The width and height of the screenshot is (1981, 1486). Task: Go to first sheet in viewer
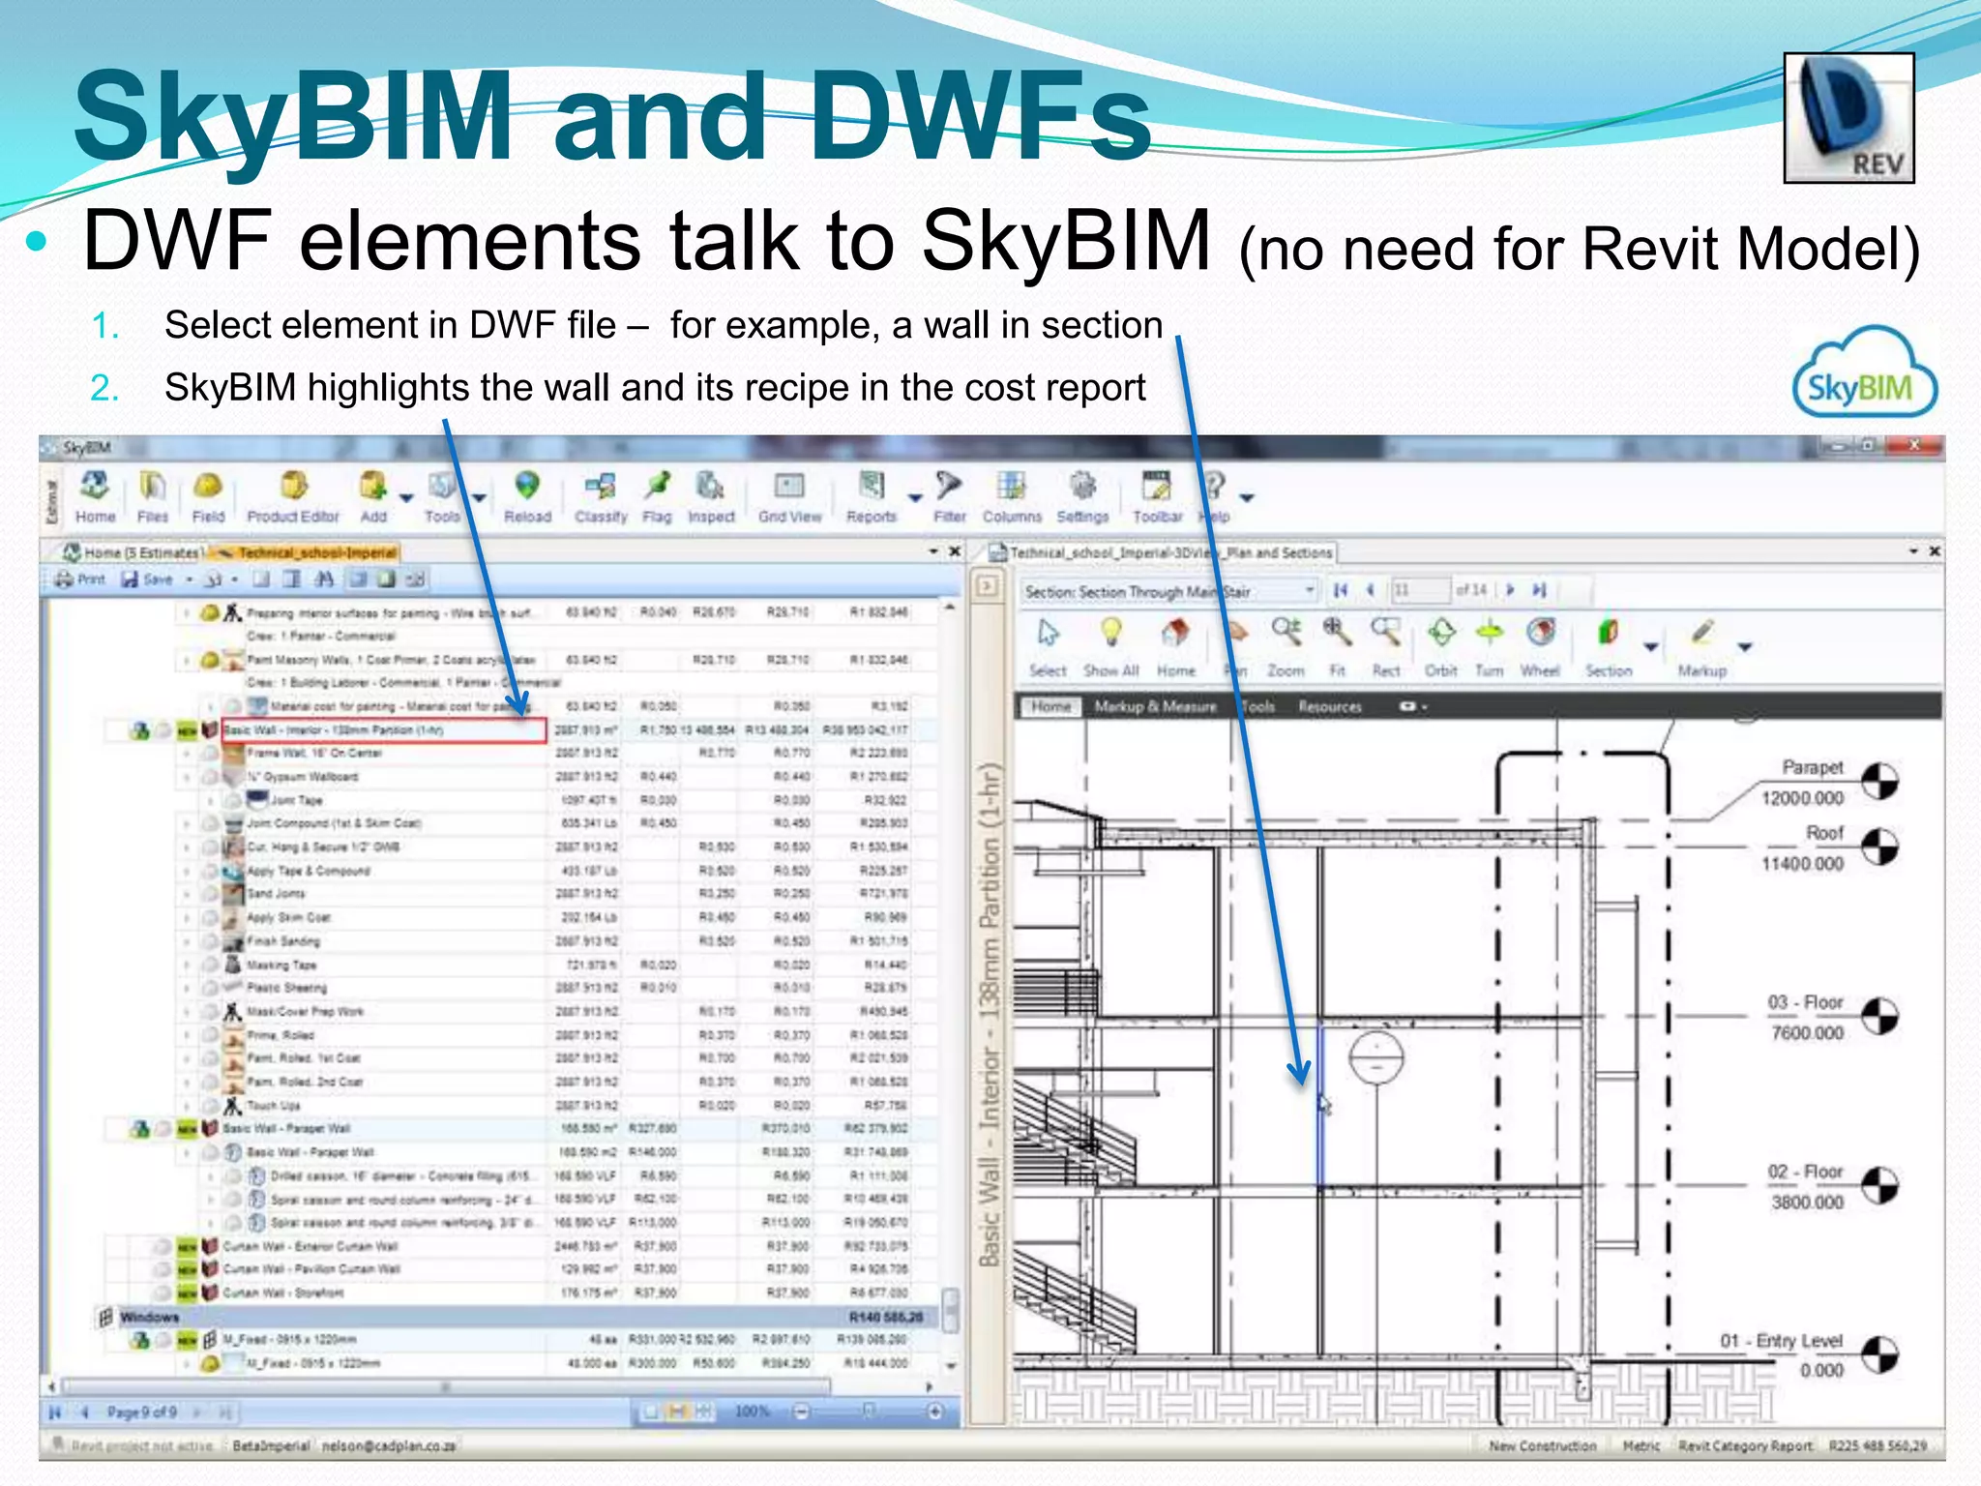pyautogui.click(x=1341, y=589)
